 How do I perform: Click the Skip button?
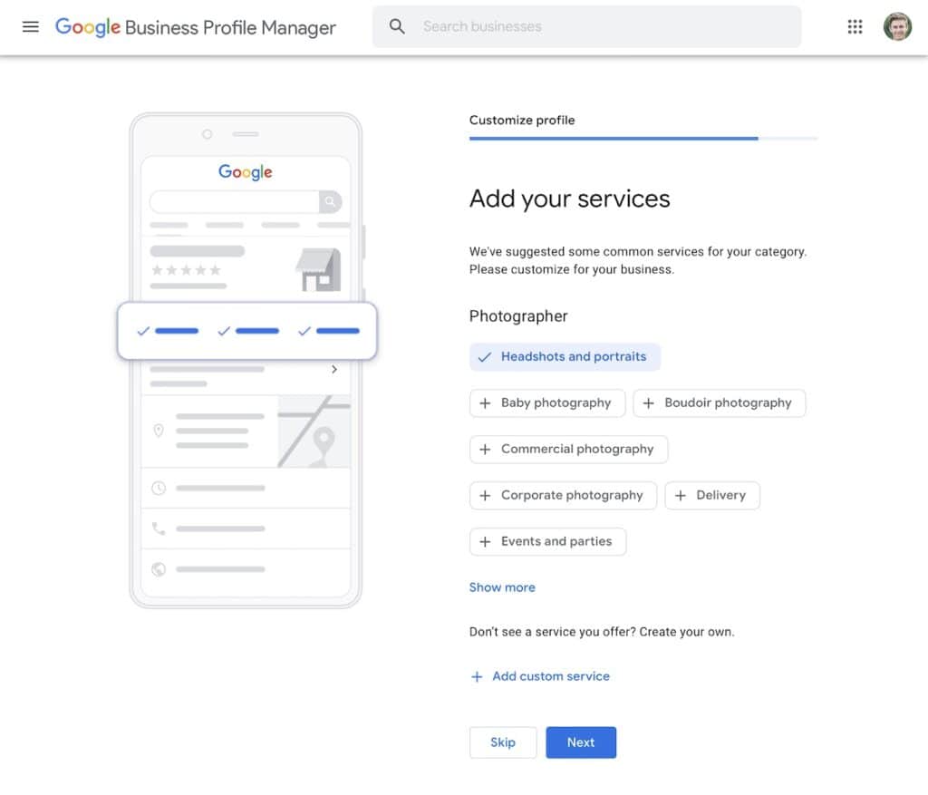(x=503, y=742)
